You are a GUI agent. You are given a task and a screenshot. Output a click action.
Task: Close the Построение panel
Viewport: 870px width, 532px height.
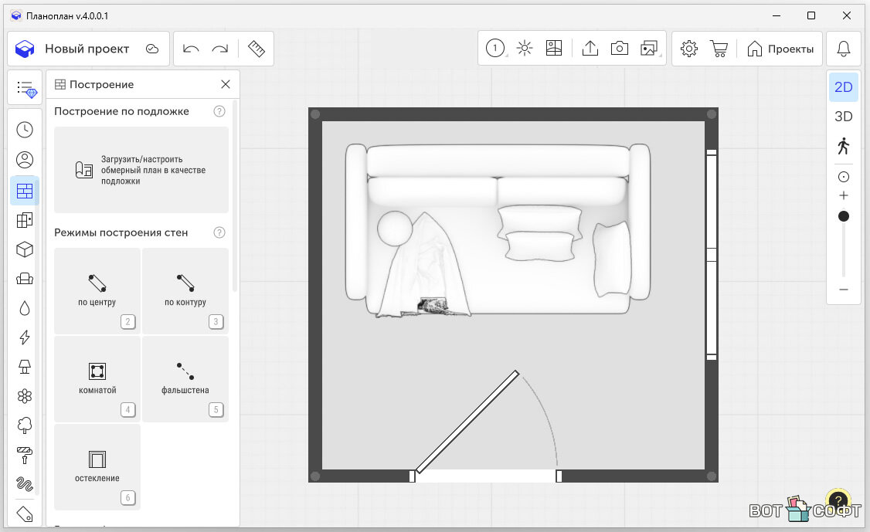pos(226,84)
